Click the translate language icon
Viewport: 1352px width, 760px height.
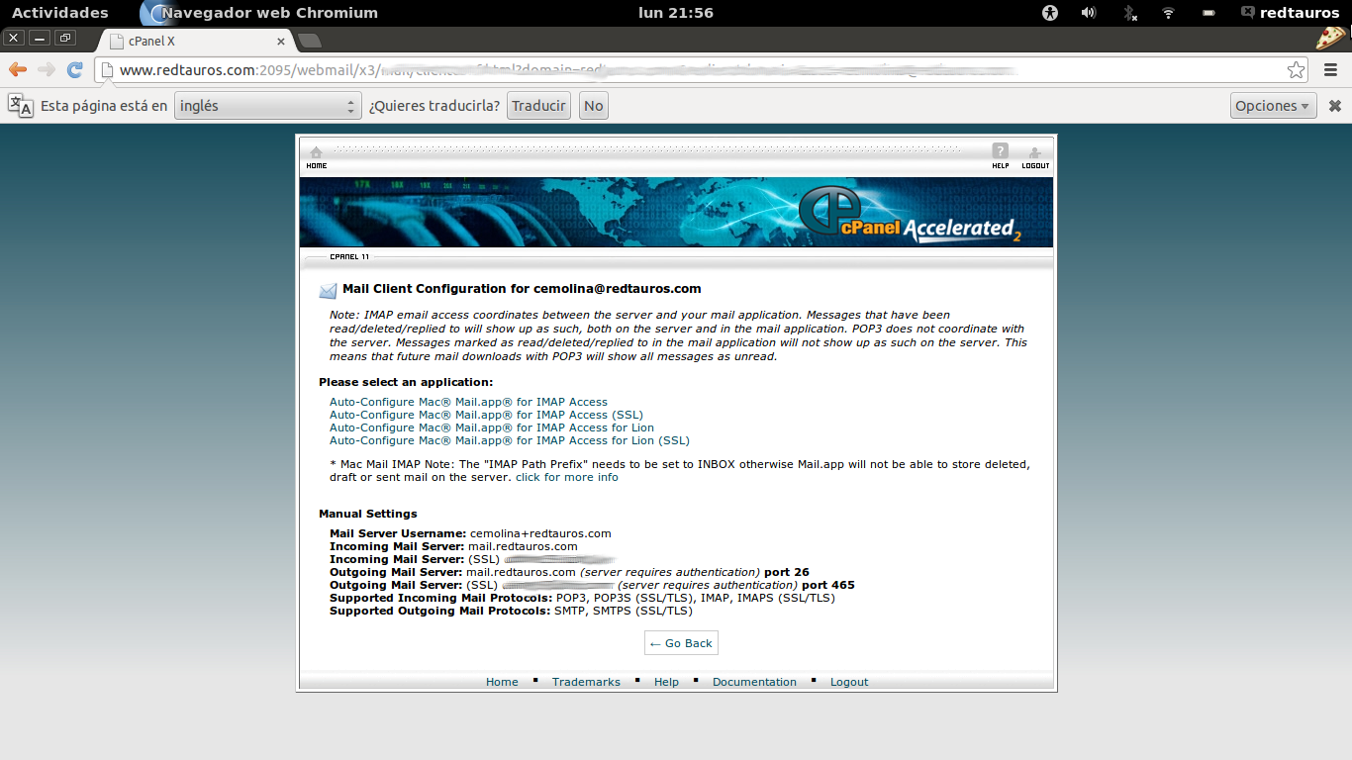pyautogui.click(x=20, y=106)
